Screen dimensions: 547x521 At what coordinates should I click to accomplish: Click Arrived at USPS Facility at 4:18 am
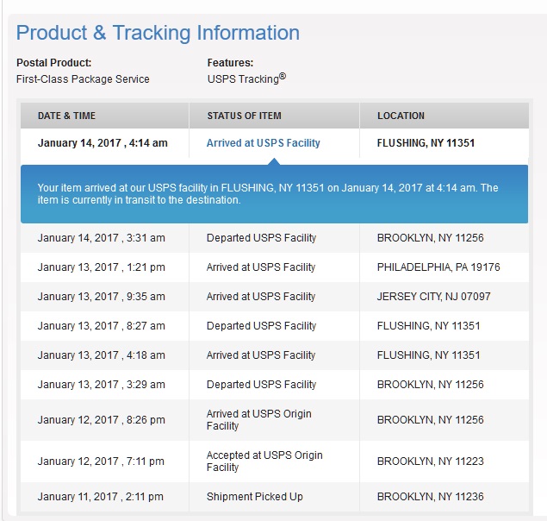coord(261,355)
